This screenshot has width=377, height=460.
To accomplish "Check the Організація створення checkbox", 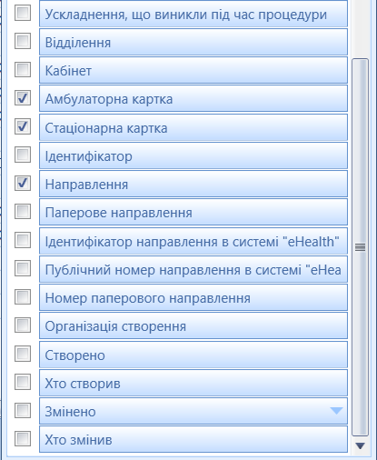I will pyautogui.click(x=23, y=325).
